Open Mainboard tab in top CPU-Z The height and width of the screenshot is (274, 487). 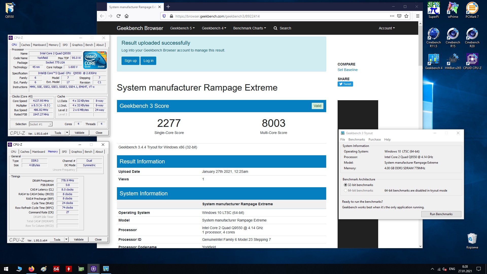(x=39, y=45)
